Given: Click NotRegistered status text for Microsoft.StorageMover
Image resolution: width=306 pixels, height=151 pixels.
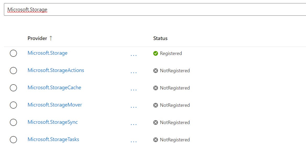Looking at the screenshot, I should click(x=175, y=105).
